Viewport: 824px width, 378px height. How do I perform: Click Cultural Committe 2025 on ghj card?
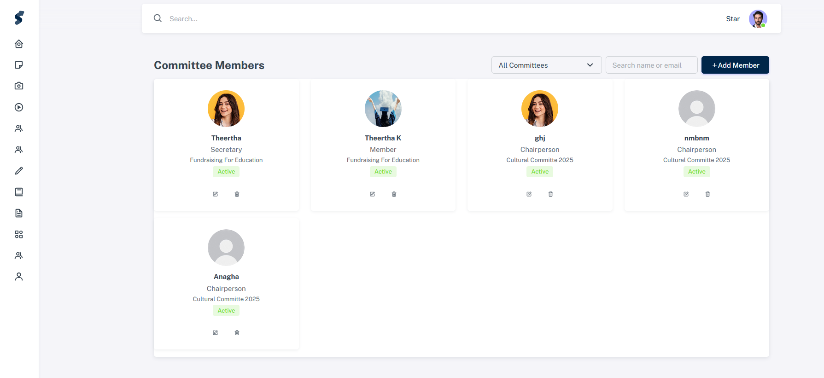tap(540, 160)
